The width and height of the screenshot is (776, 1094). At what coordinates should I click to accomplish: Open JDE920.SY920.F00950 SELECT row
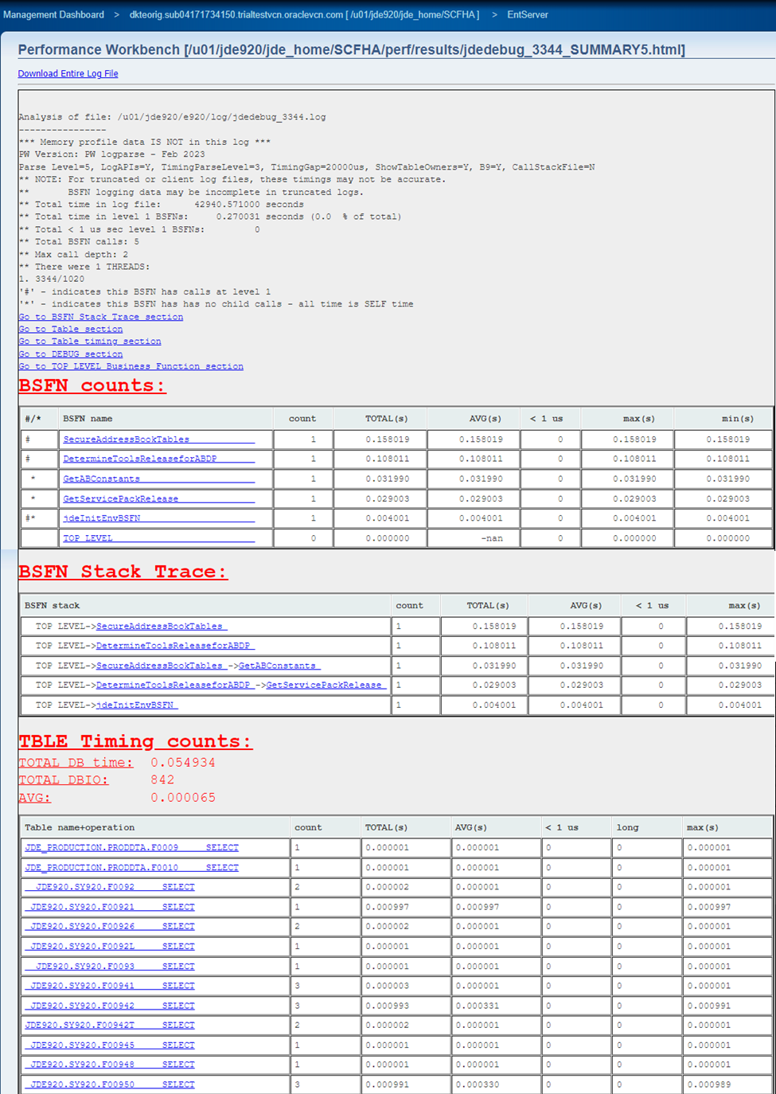pos(110,1084)
